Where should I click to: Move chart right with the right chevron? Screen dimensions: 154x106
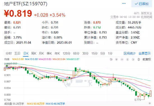pyautogui.click(x=133, y=59)
